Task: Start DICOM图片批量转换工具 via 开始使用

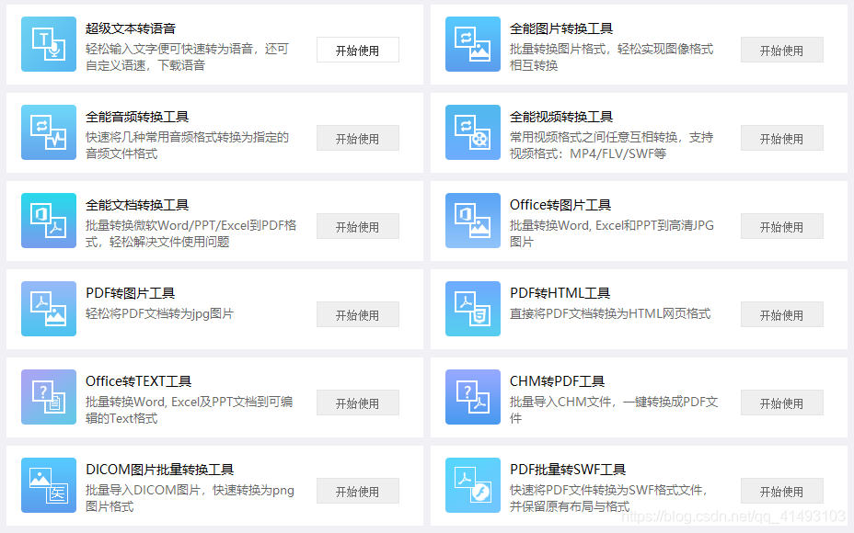Action: [358, 491]
